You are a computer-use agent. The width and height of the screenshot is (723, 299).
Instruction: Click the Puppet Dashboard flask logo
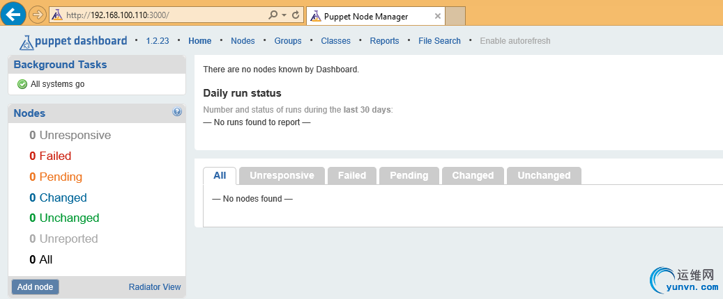point(26,42)
